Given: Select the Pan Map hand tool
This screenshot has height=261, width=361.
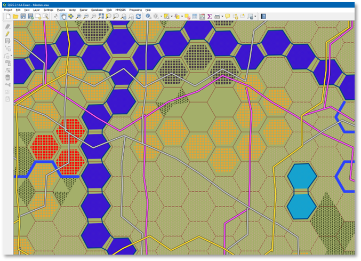Looking at the screenshot, I should (63, 17).
